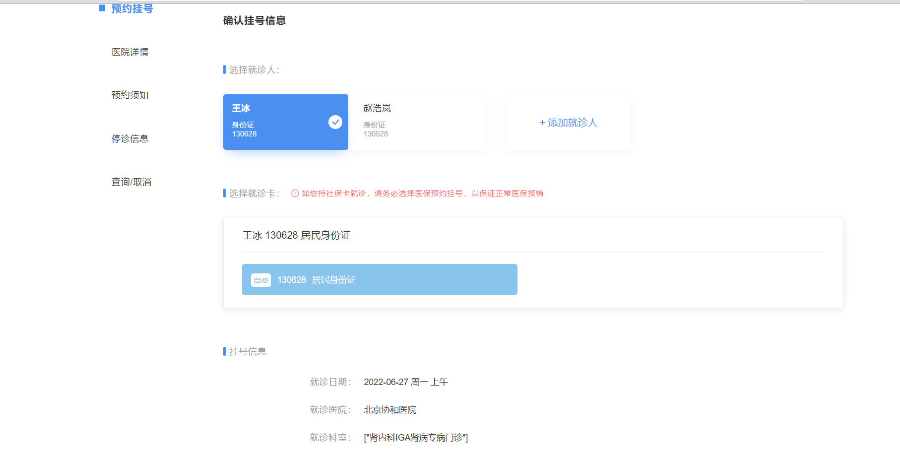The width and height of the screenshot is (900, 458).
Task: Select the 自费 130628 居民身份证 card
Action: click(380, 280)
